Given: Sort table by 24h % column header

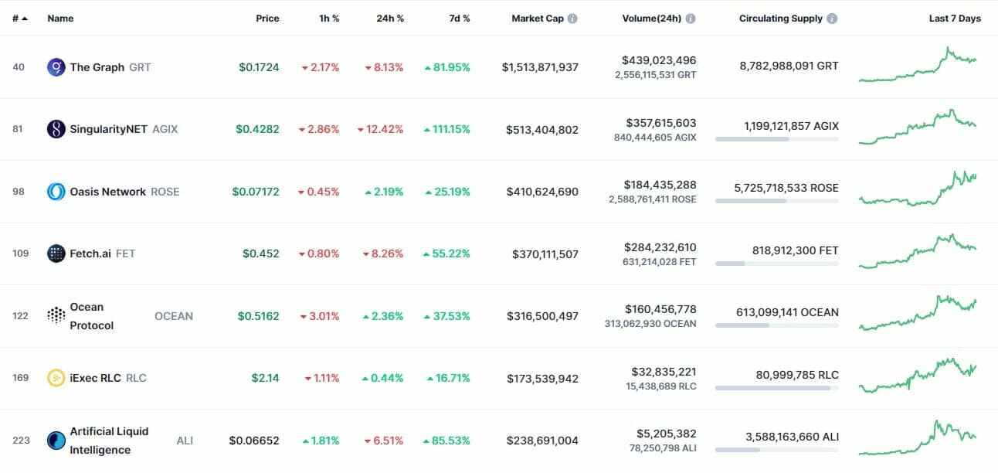Looking at the screenshot, I should [390, 19].
